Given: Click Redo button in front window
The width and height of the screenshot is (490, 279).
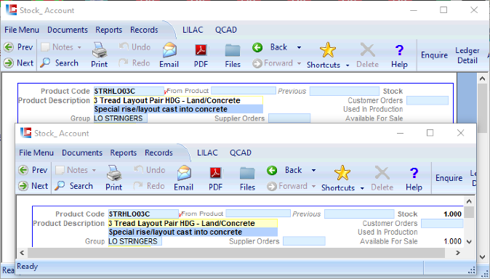Looking at the screenshot, I should [149, 186].
